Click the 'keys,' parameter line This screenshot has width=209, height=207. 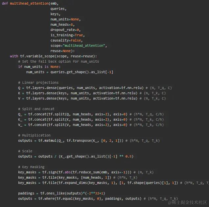pyautogui.click(x=55, y=14)
